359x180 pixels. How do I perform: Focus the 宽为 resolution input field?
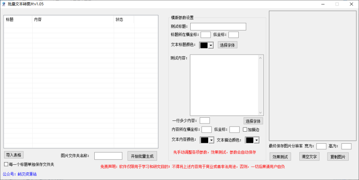pyautogui.click(x=321, y=146)
